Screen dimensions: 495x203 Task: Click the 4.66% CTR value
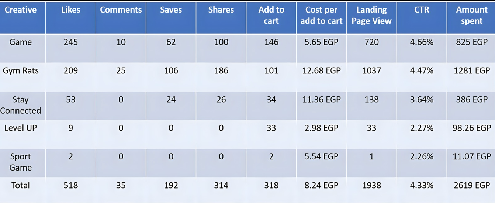(422, 42)
